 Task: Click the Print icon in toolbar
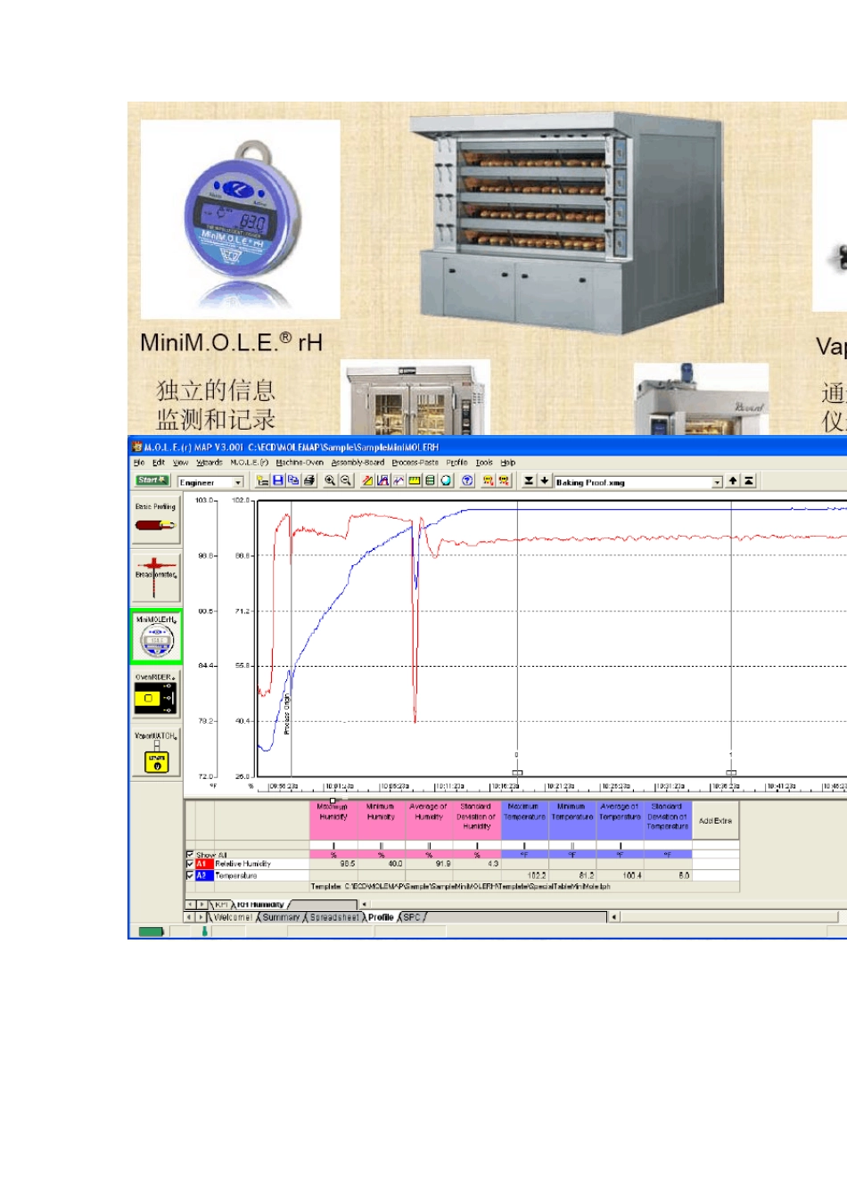(x=309, y=480)
